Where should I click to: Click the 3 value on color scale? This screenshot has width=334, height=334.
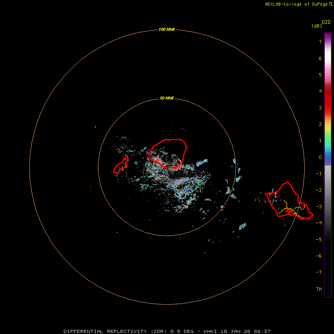coord(320,108)
